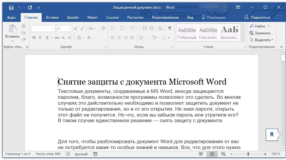Switch to the Рецензирование tab
The image size is (286, 160).
click(x=165, y=17)
